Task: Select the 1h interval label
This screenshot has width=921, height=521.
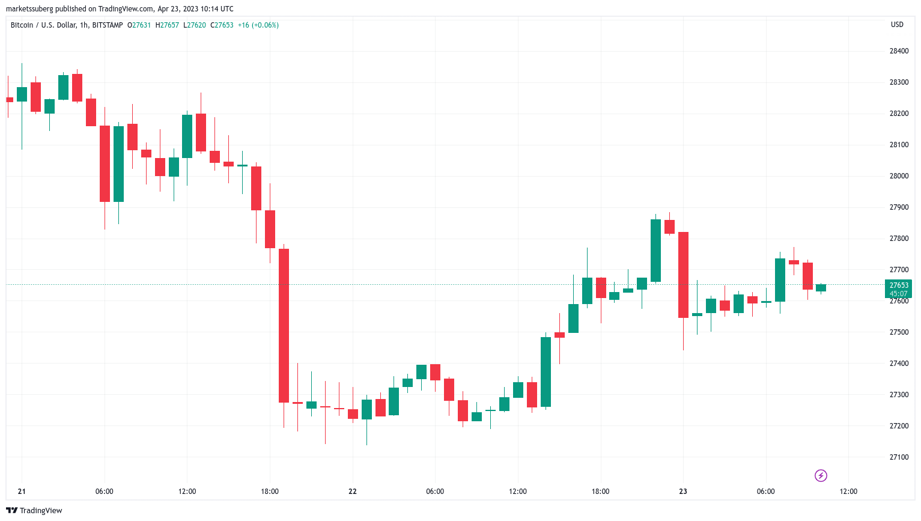Action: 84,25
